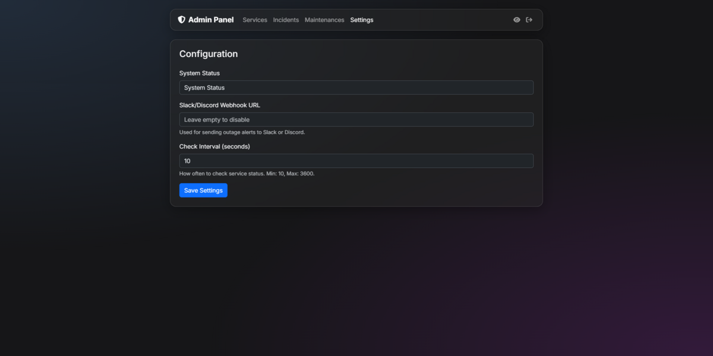Open the Services nav item
This screenshot has width=713, height=356.
(255, 20)
